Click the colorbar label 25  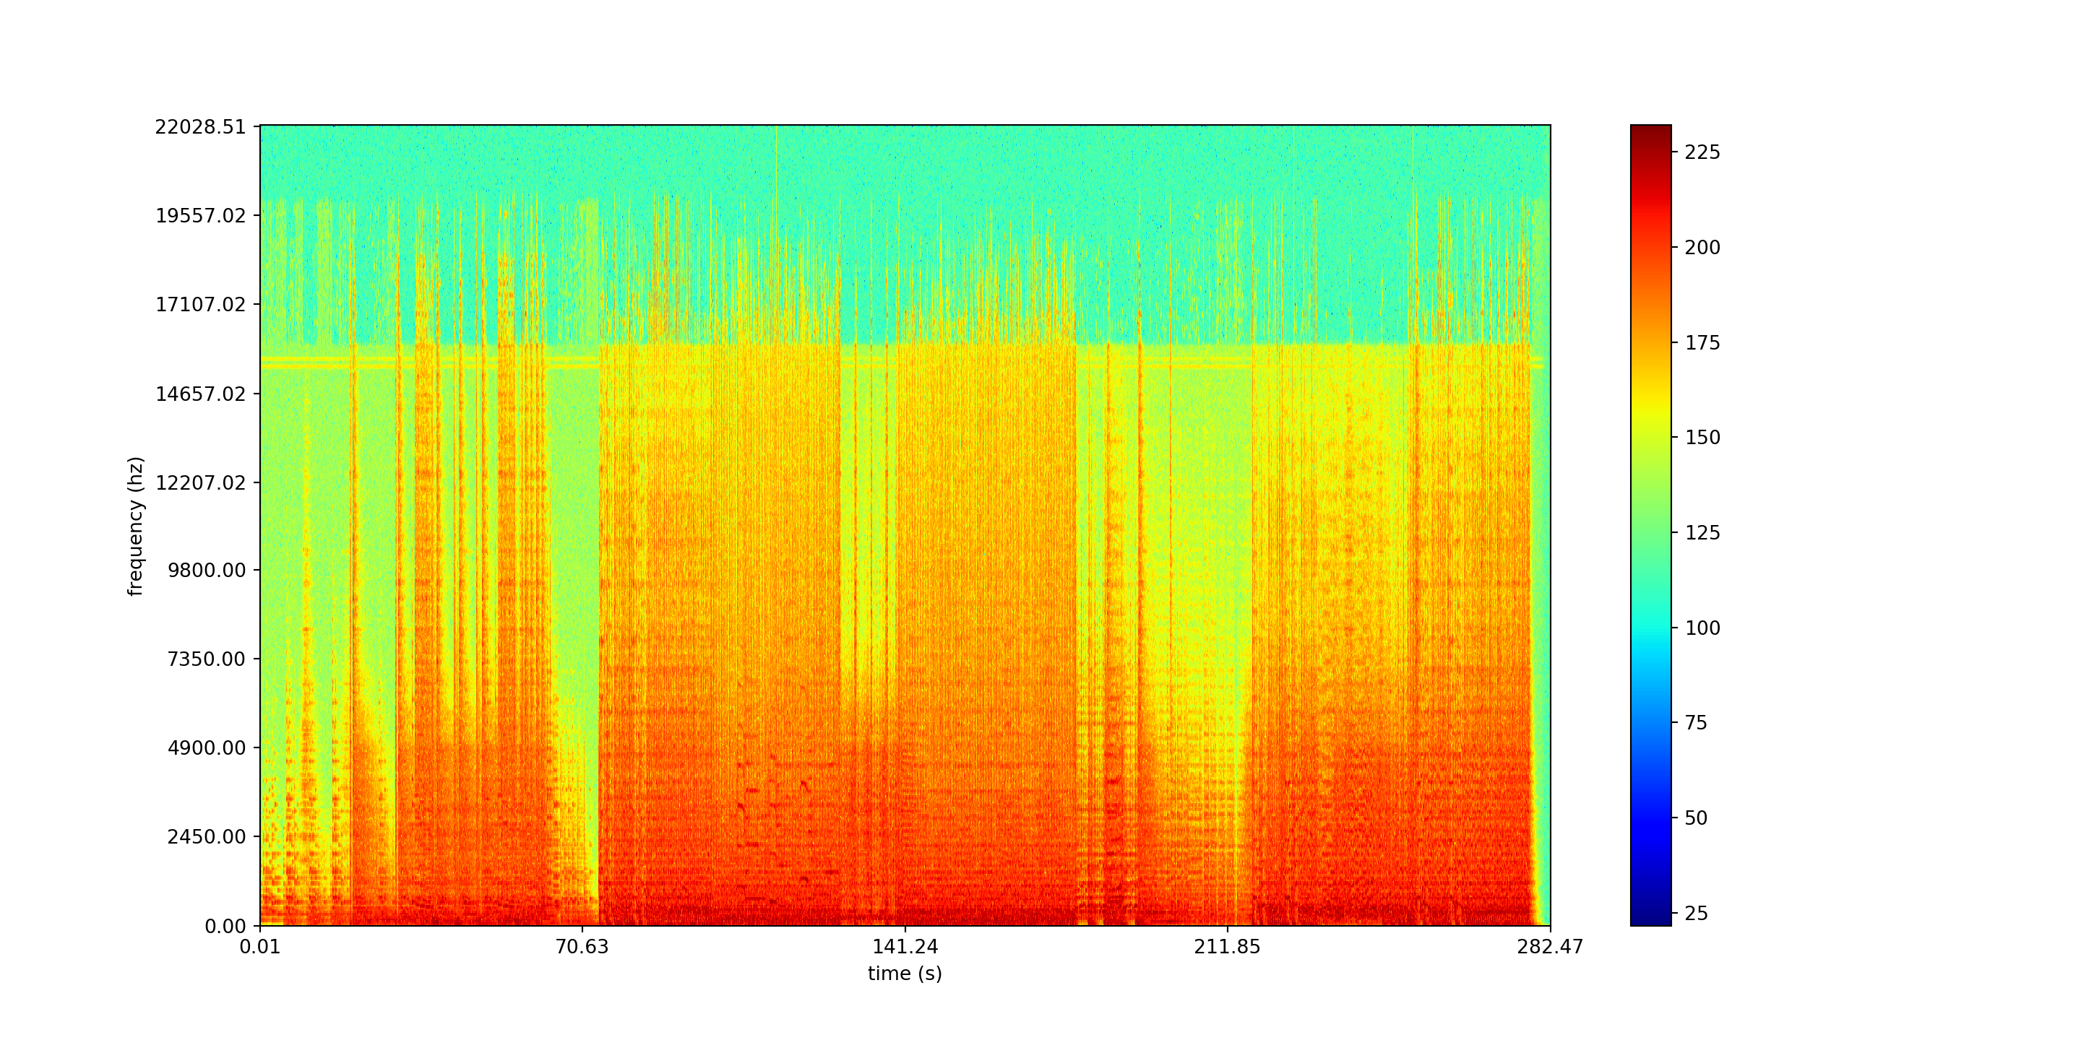pos(1697,913)
